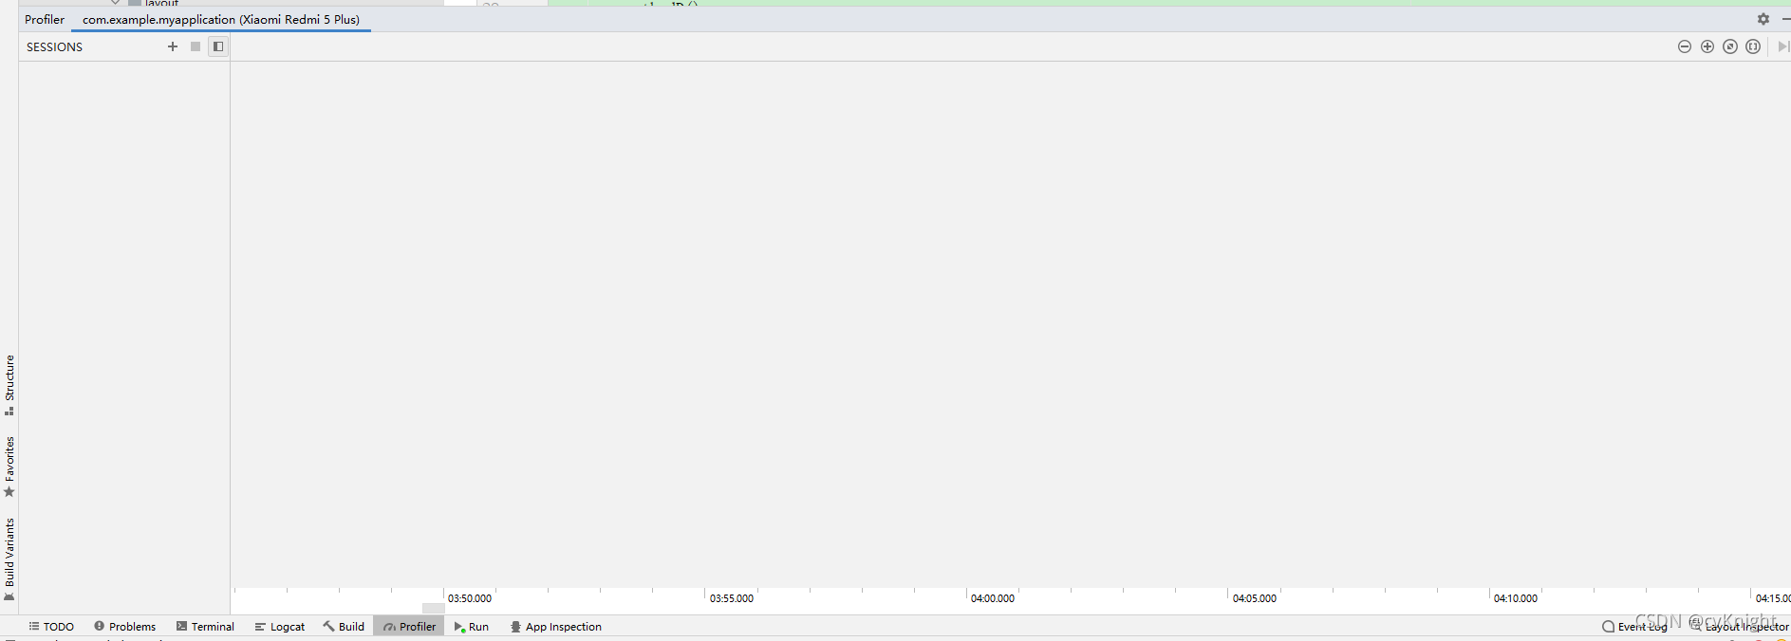Open the Build Variants side panel
Viewport: 1791px width, 641px height.
pyautogui.click(x=9, y=559)
